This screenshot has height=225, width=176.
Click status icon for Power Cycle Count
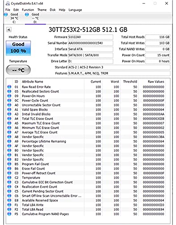click(x=9, y=100)
